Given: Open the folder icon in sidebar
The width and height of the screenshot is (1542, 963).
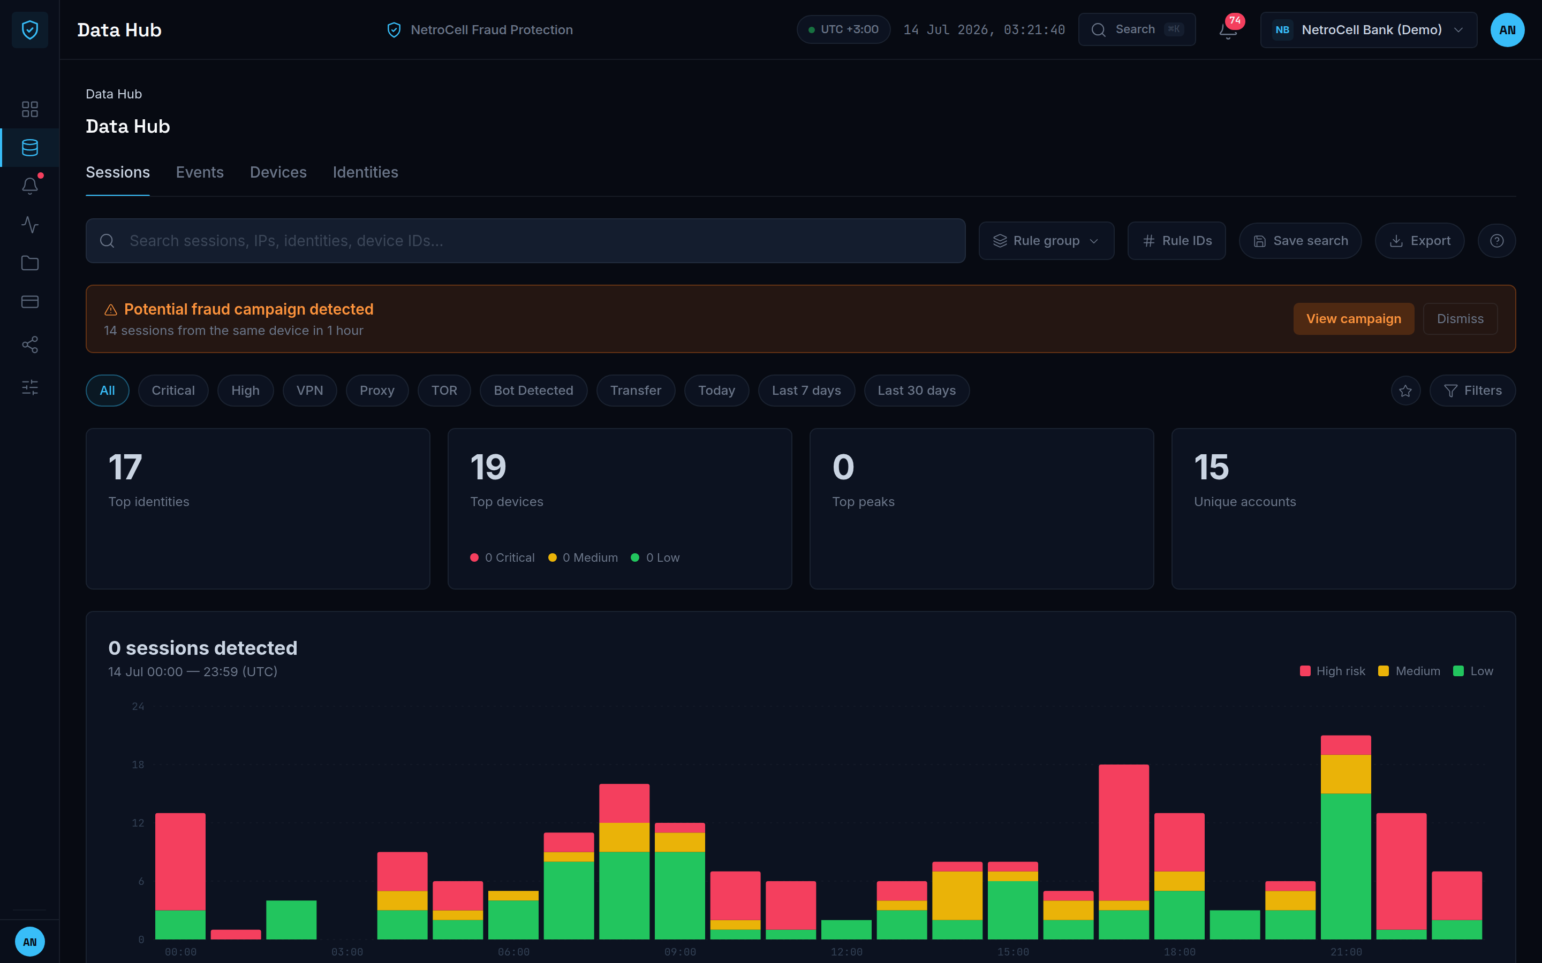Looking at the screenshot, I should [x=30, y=263].
